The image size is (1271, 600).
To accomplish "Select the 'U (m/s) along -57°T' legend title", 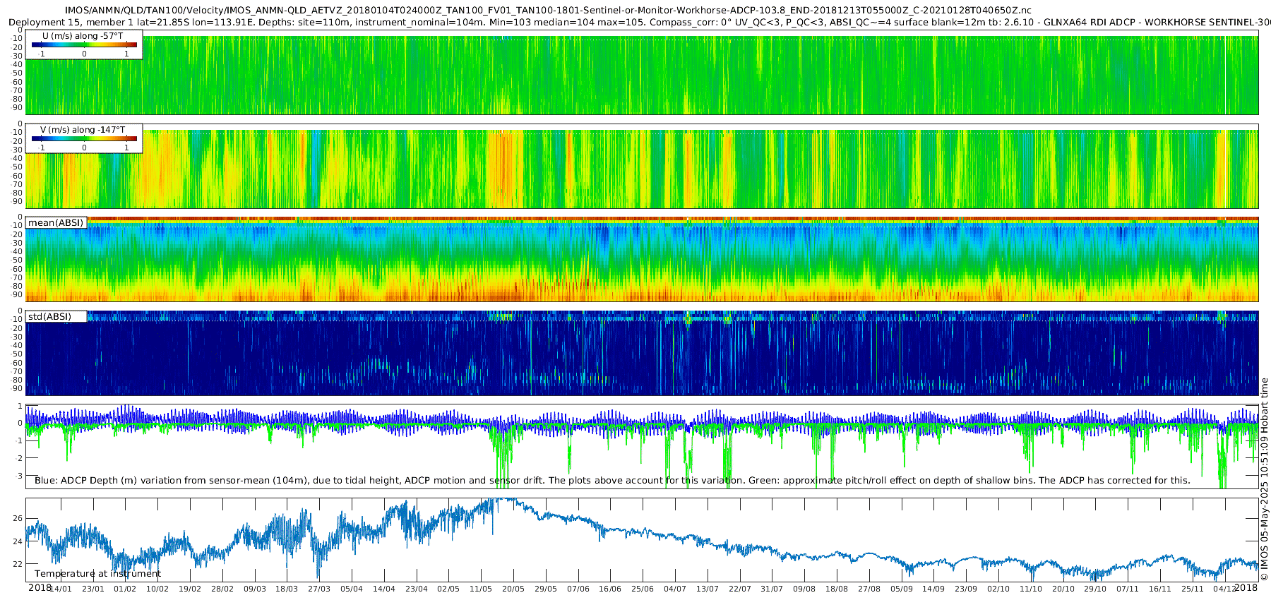I will pyautogui.click(x=83, y=35).
